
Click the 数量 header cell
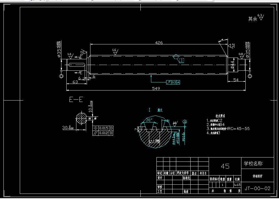click(222, 179)
